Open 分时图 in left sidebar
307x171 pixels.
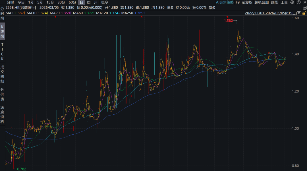click(x=2, y=14)
